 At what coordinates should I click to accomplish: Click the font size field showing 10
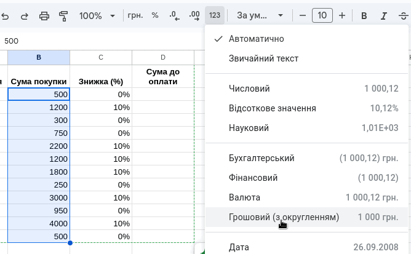[322, 15]
